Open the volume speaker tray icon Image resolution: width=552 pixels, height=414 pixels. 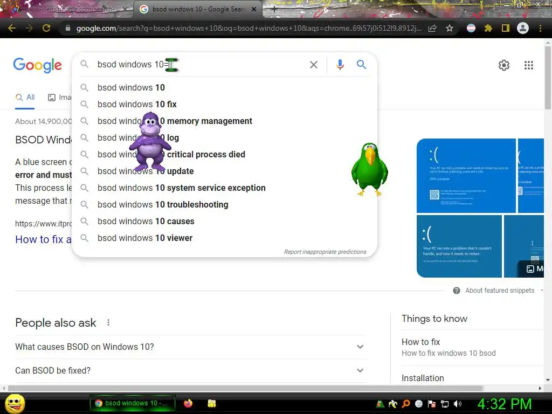point(457,404)
